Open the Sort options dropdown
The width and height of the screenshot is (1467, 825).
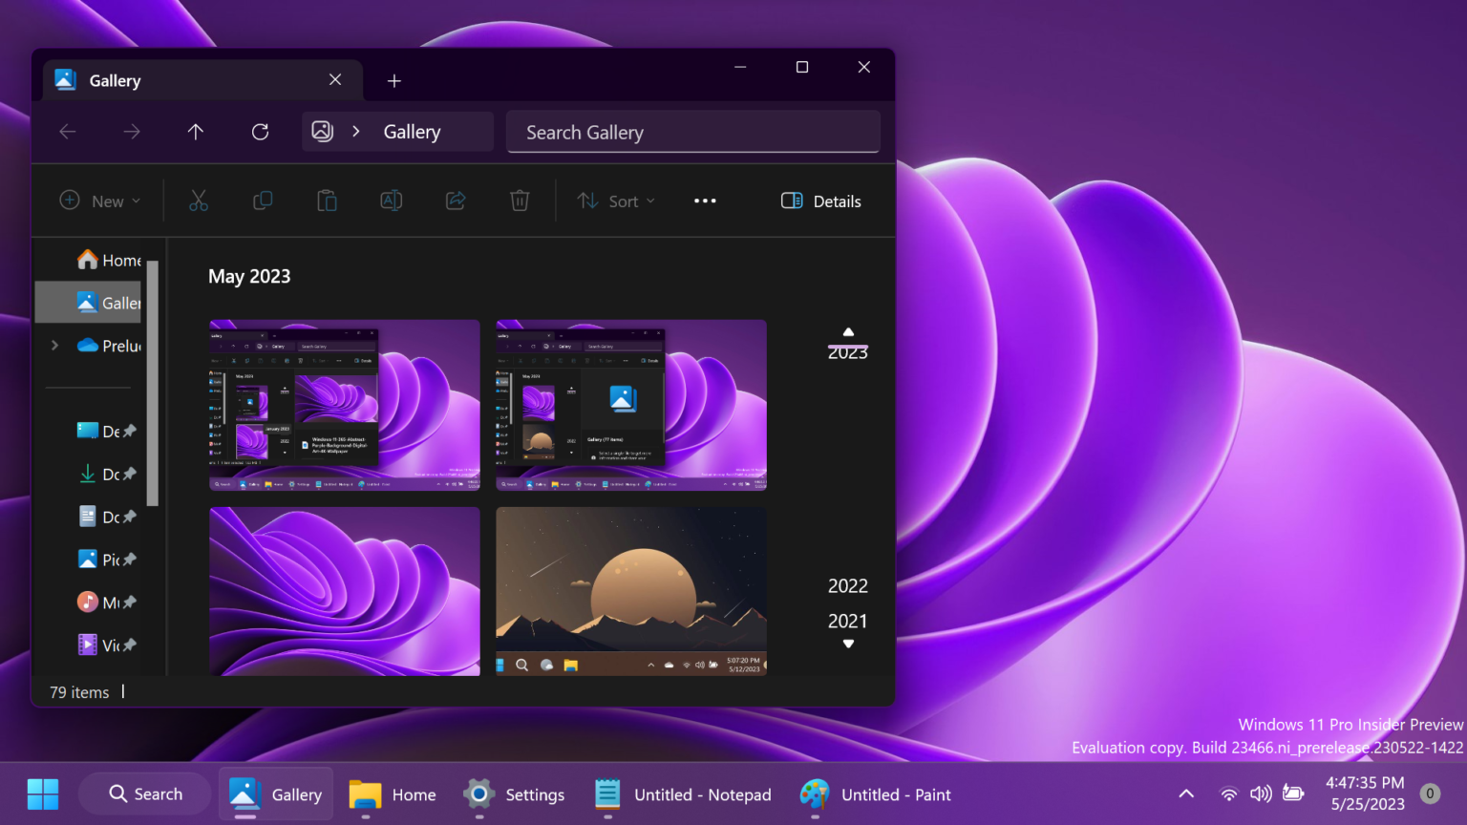tap(616, 201)
